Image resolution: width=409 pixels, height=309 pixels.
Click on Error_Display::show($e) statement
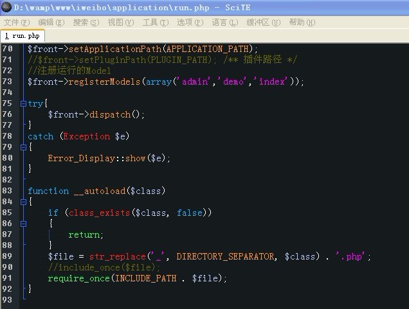[109, 158]
